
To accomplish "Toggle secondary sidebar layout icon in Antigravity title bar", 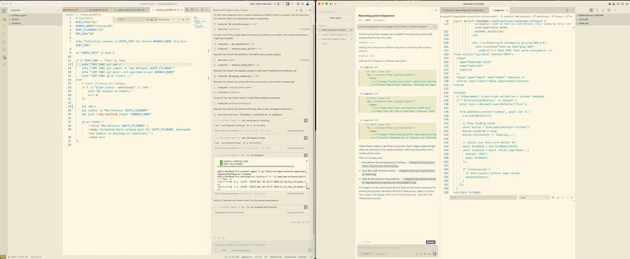I will click(x=287, y=4).
